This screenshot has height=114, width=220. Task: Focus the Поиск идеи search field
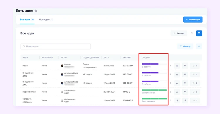[x=55, y=46]
